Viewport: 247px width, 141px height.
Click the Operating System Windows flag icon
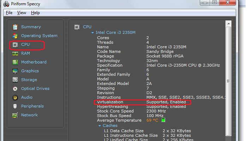[x=15, y=36]
